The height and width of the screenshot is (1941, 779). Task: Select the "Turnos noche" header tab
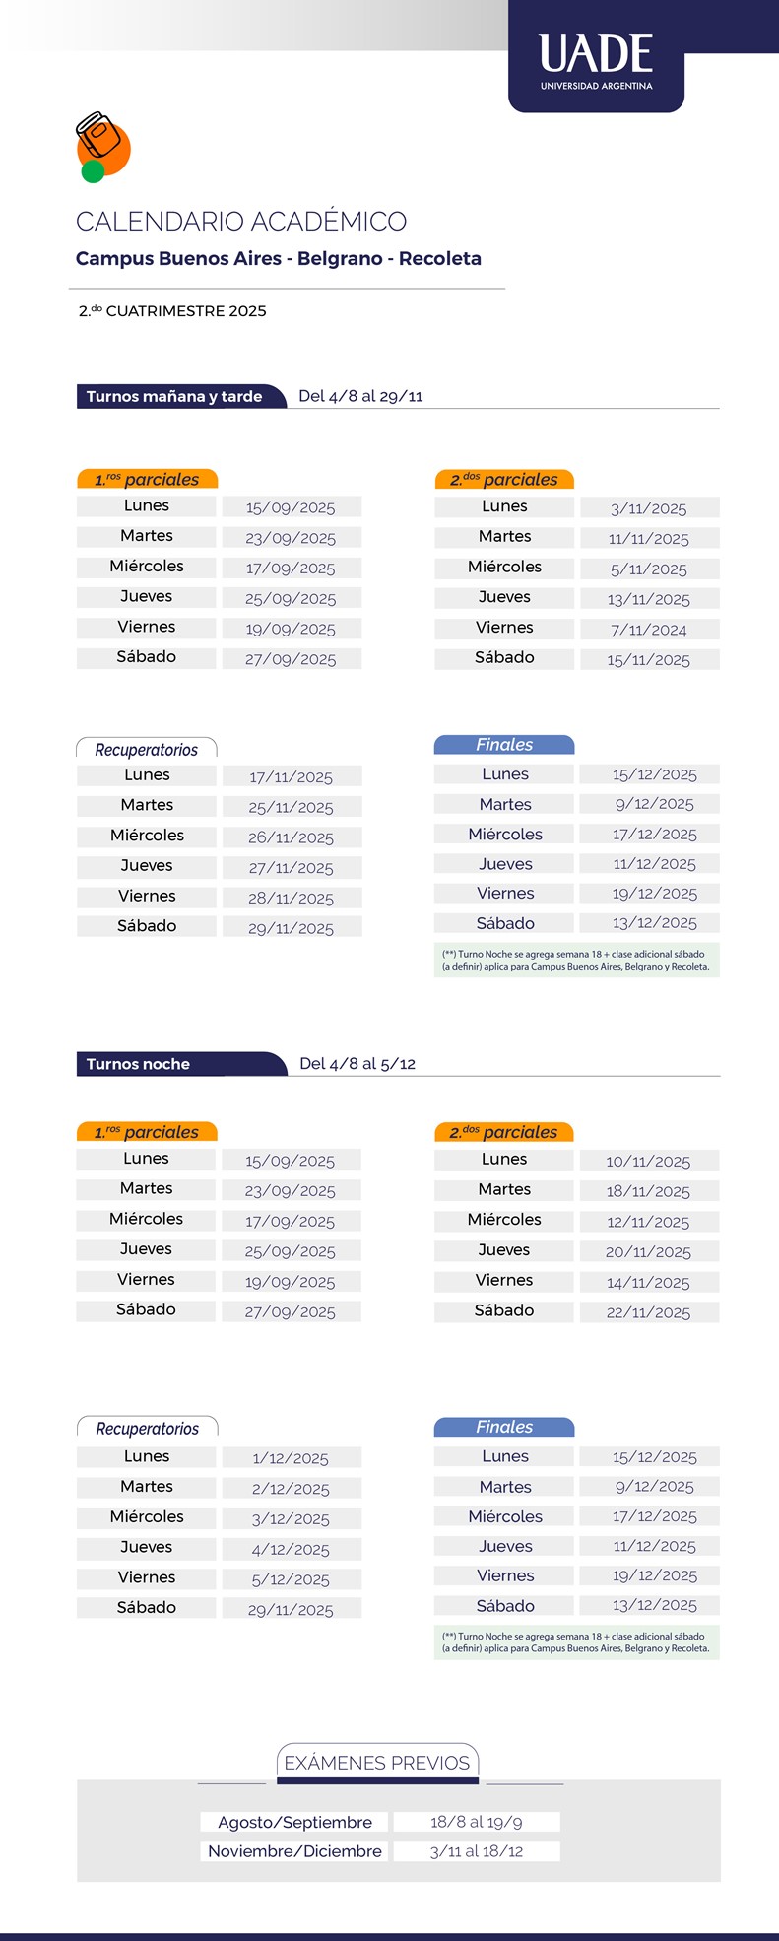139,1064
